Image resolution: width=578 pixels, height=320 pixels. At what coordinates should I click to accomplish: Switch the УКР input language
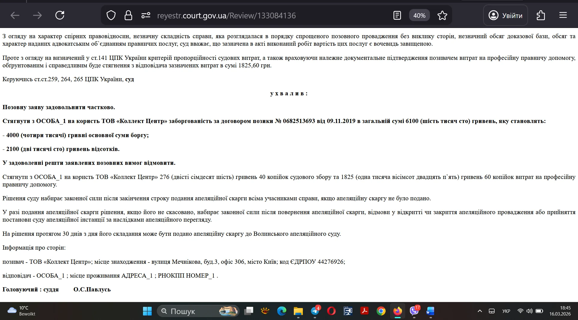506,311
